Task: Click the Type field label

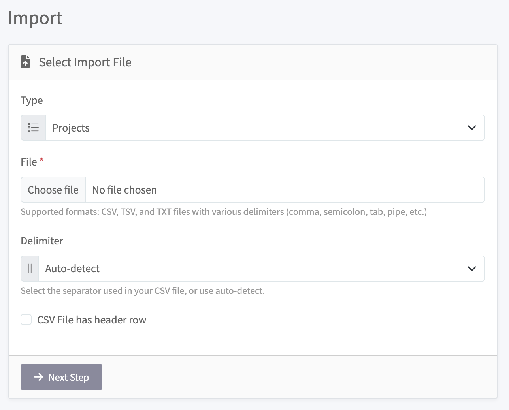Action: (32, 100)
